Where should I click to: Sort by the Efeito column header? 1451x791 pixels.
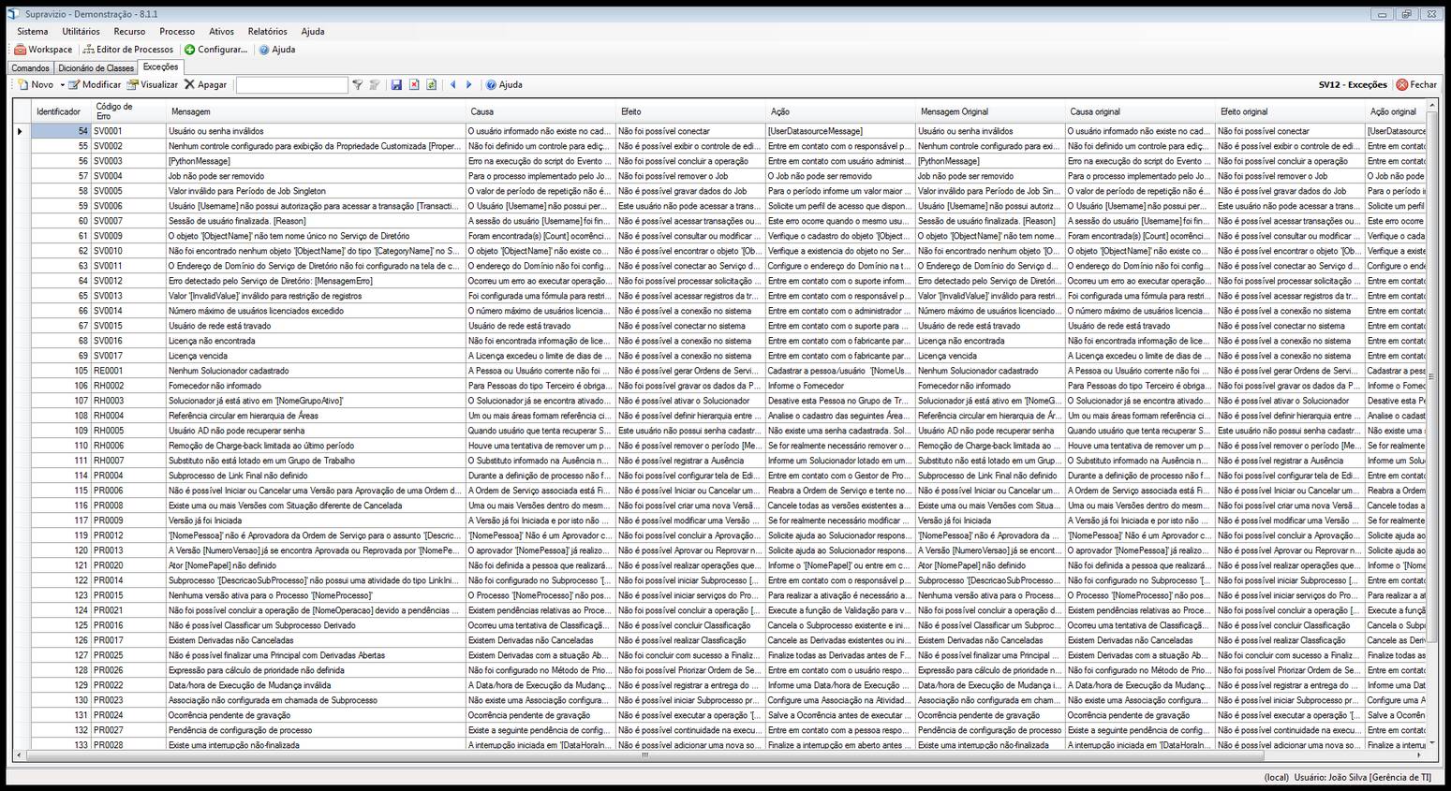(690, 111)
